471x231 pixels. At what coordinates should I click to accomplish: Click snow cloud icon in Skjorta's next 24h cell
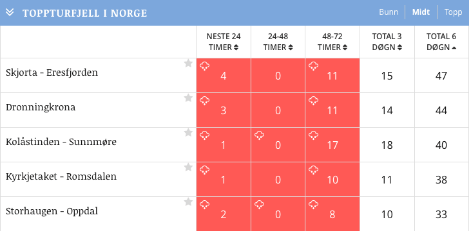[204, 66]
